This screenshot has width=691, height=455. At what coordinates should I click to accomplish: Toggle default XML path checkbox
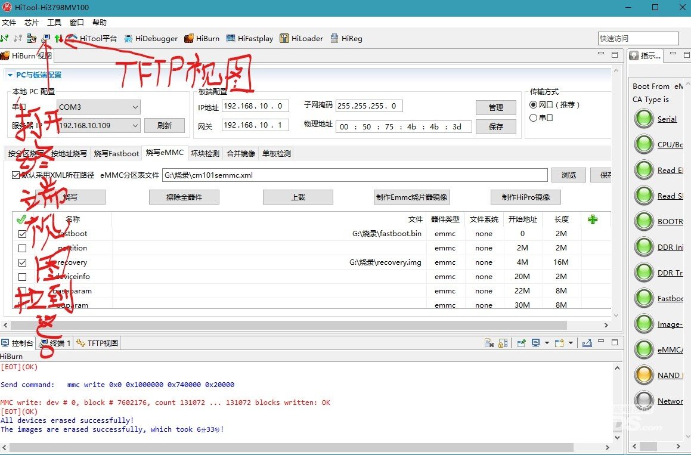(x=16, y=175)
